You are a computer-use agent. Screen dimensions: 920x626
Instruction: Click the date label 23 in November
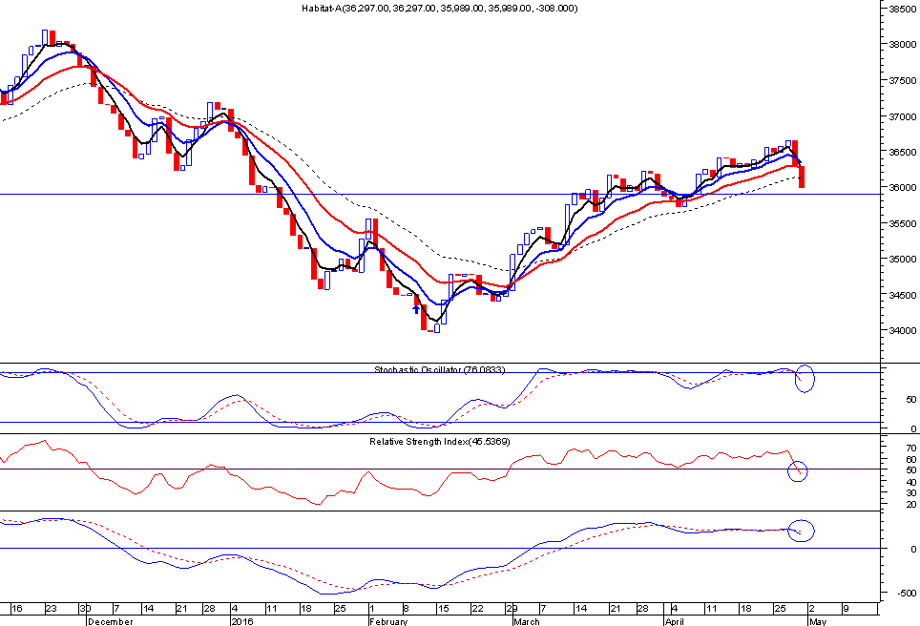click(51, 609)
